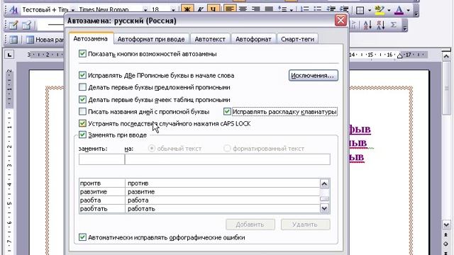Screen dimensions: 454x255
Task: Click the Новая рамка frame button
Action: [45, 40]
